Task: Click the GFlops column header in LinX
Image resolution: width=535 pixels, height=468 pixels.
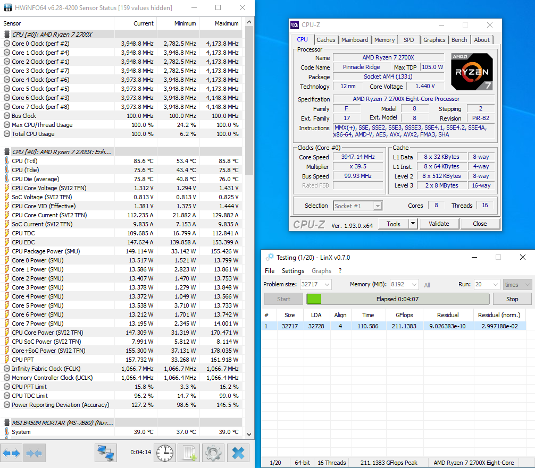Action: point(404,315)
